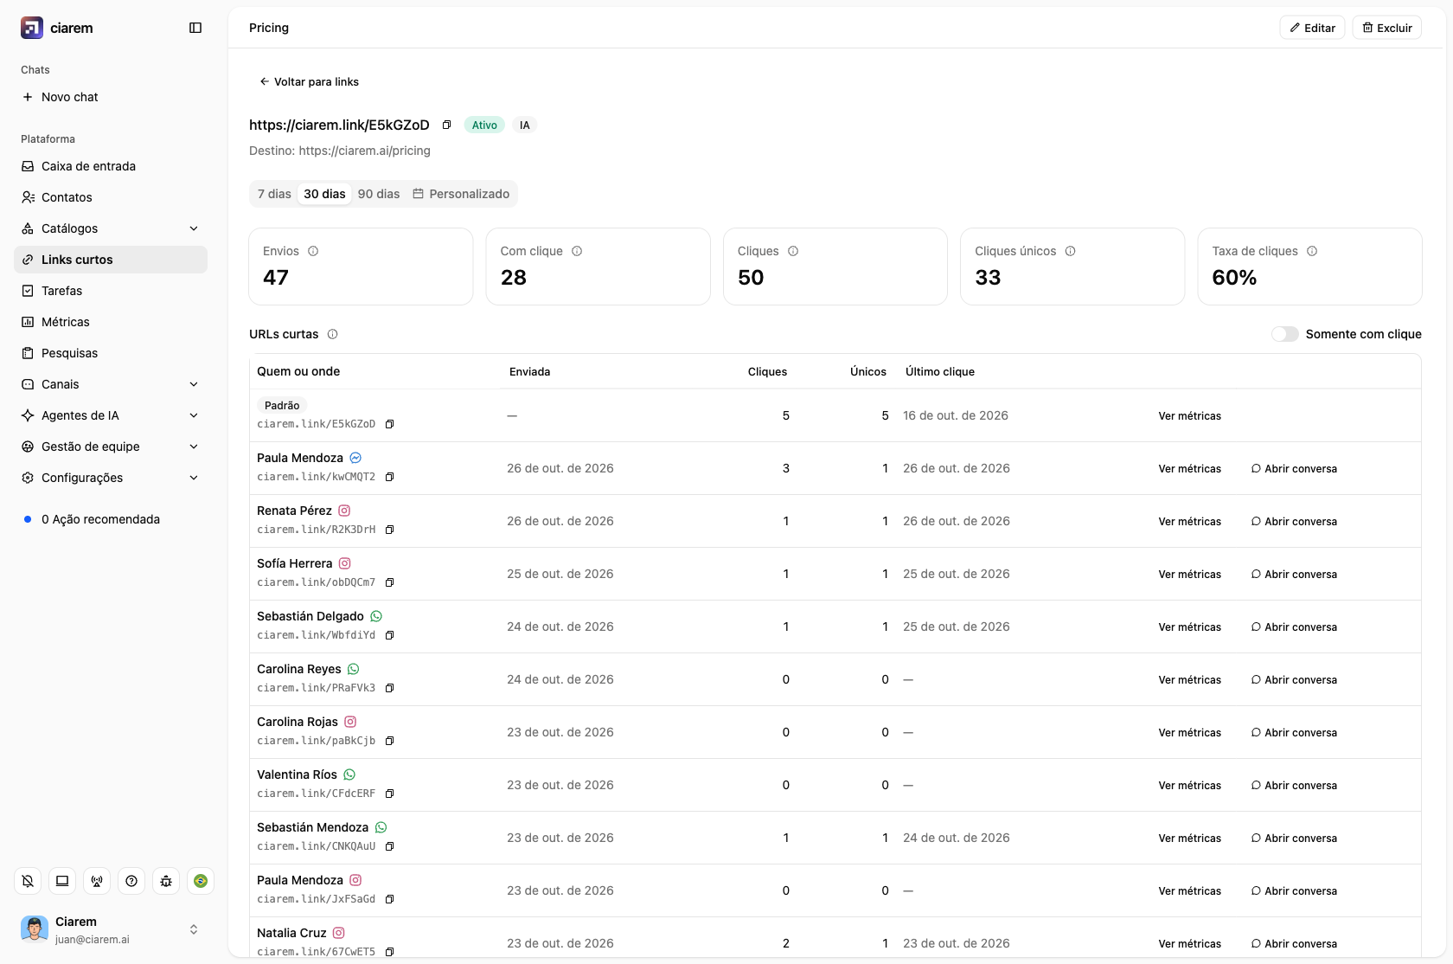This screenshot has width=1453, height=964.
Task: Click the broadcast antenna icon
Action: (97, 881)
